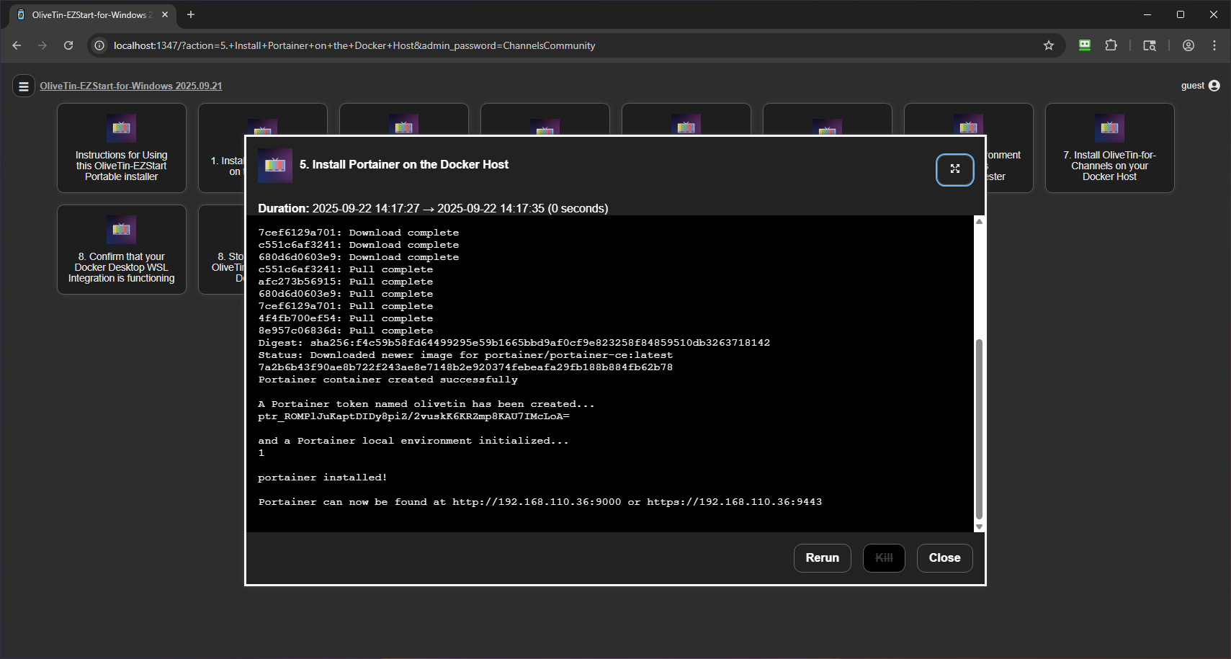Open the OliveTin-EZStart-for-Windows title link
This screenshot has width=1231, height=659.
click(130, 86)
